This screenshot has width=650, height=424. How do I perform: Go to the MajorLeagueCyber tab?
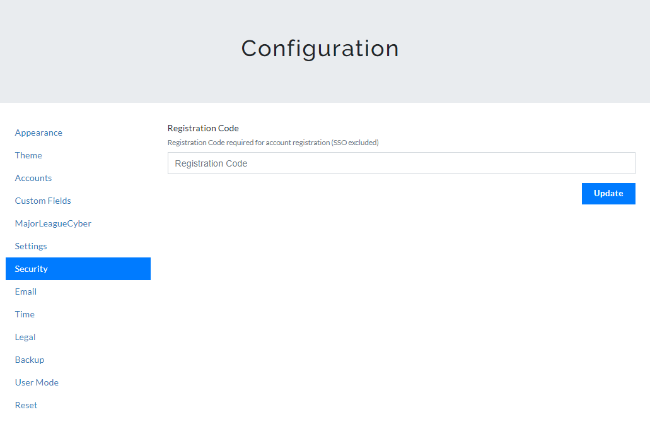[x=53, y=223]
